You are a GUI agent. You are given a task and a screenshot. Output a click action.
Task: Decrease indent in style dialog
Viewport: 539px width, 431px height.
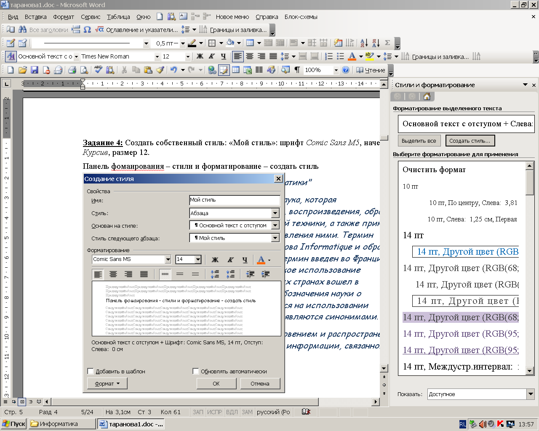click(x=251, y=274)
